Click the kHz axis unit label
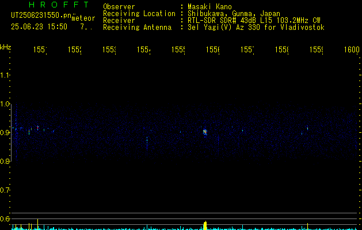 (x=5, y=47)
